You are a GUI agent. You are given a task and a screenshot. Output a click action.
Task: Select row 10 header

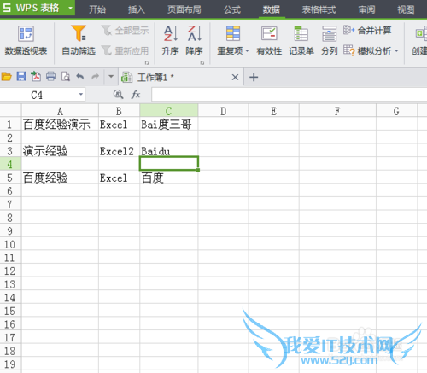10,244
